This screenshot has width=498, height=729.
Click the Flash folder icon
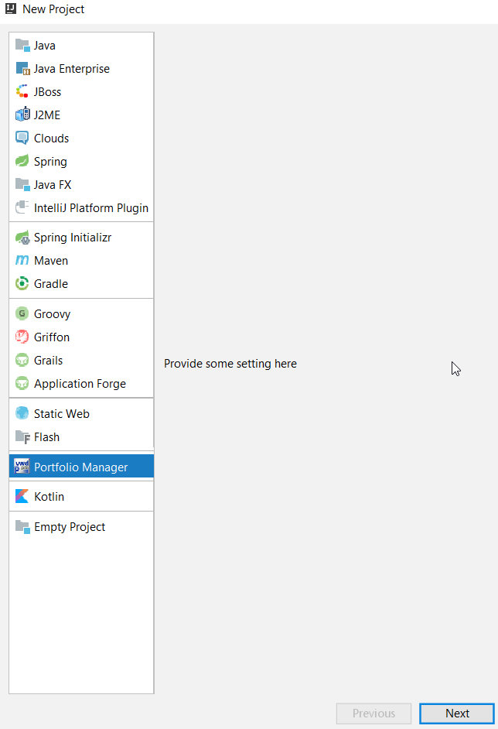[x=22, y=437]
